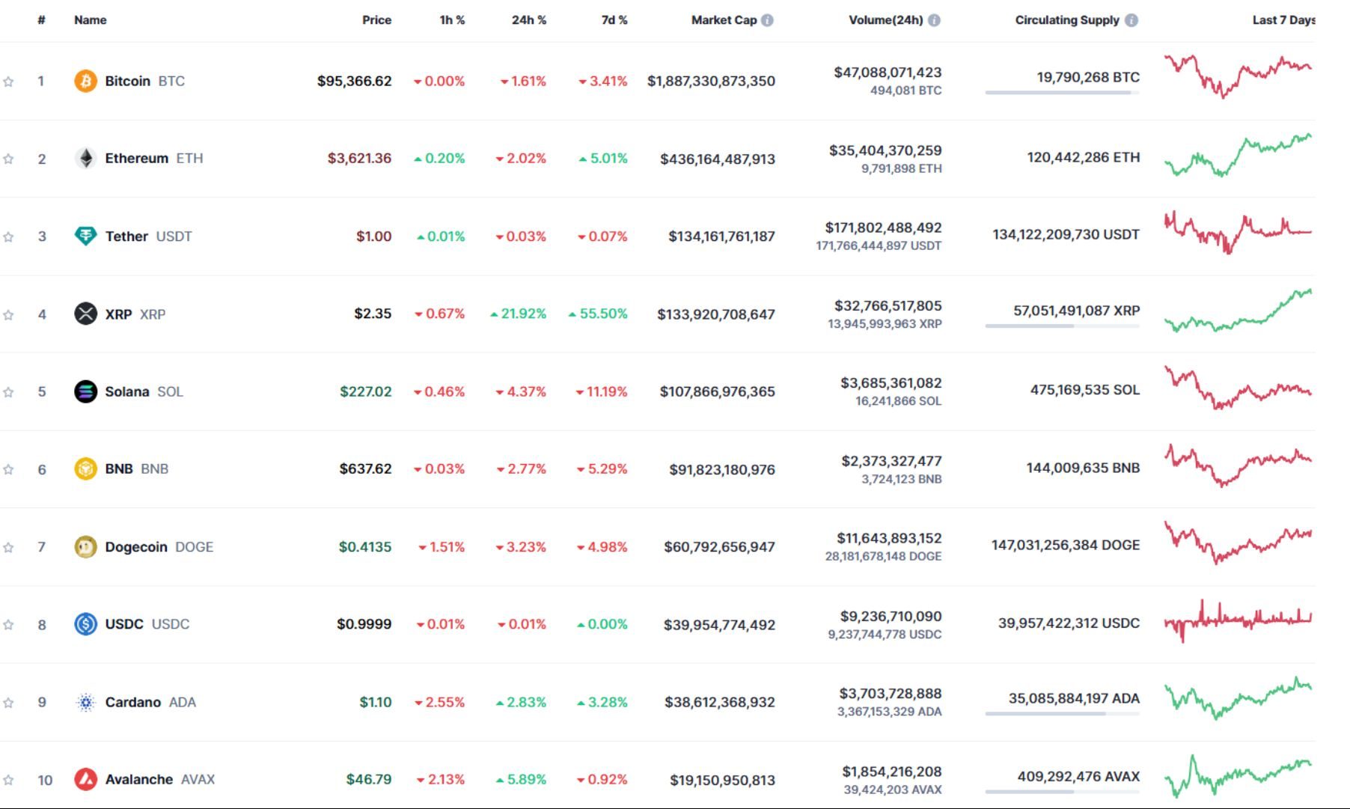The height and width of the screenshot is (809, 1350).
Task: Click the Solana coin logo
Action: [x=85, y=391]
